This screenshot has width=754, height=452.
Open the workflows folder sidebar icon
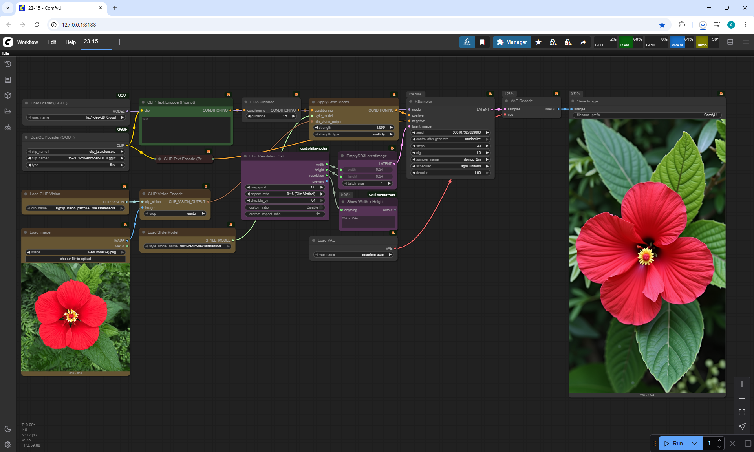[8, 111]
